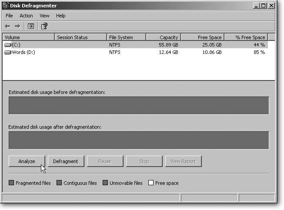Click the View Report button
The image size is (284, 210).
183,161
